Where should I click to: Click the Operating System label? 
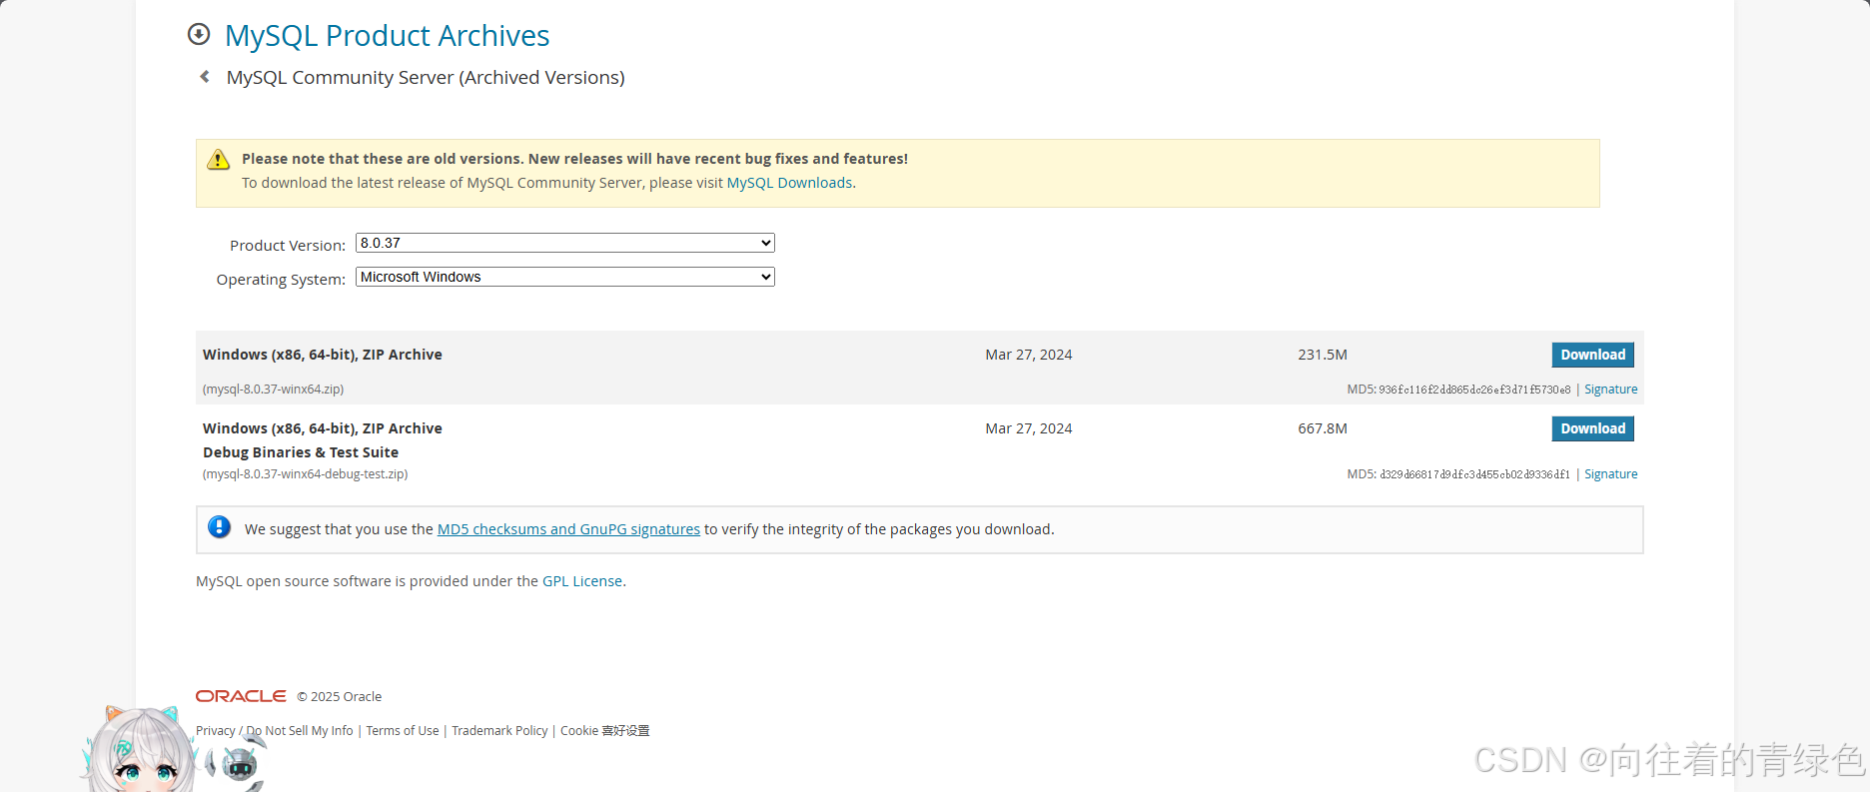pyautogui.click(x=281, y=280)
